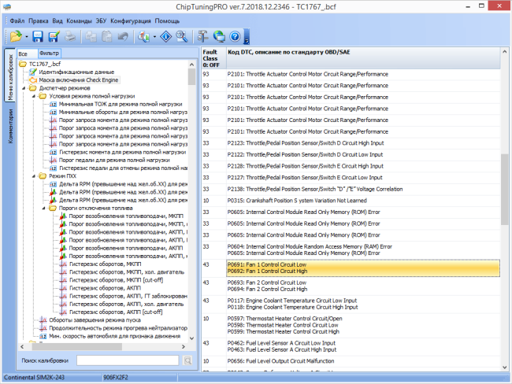Click the magnifier search icon in toolbar

(x=182, y=36)
